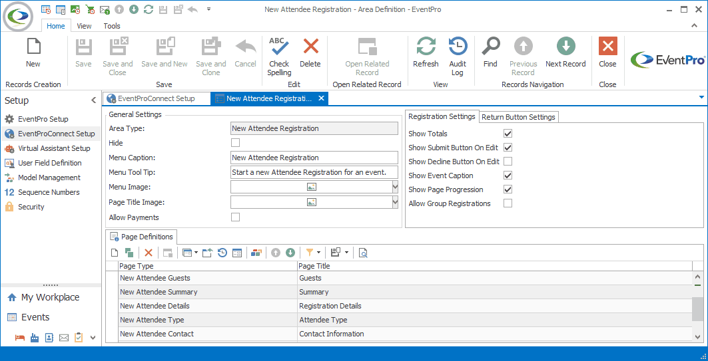
Task: Click the green down-arrow icon in title bar
Action: click(134, 9)
